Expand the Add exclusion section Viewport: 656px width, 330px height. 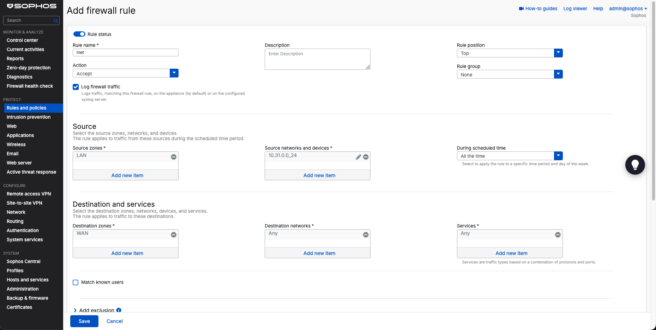pyautogui.click(x=94, y=310)
